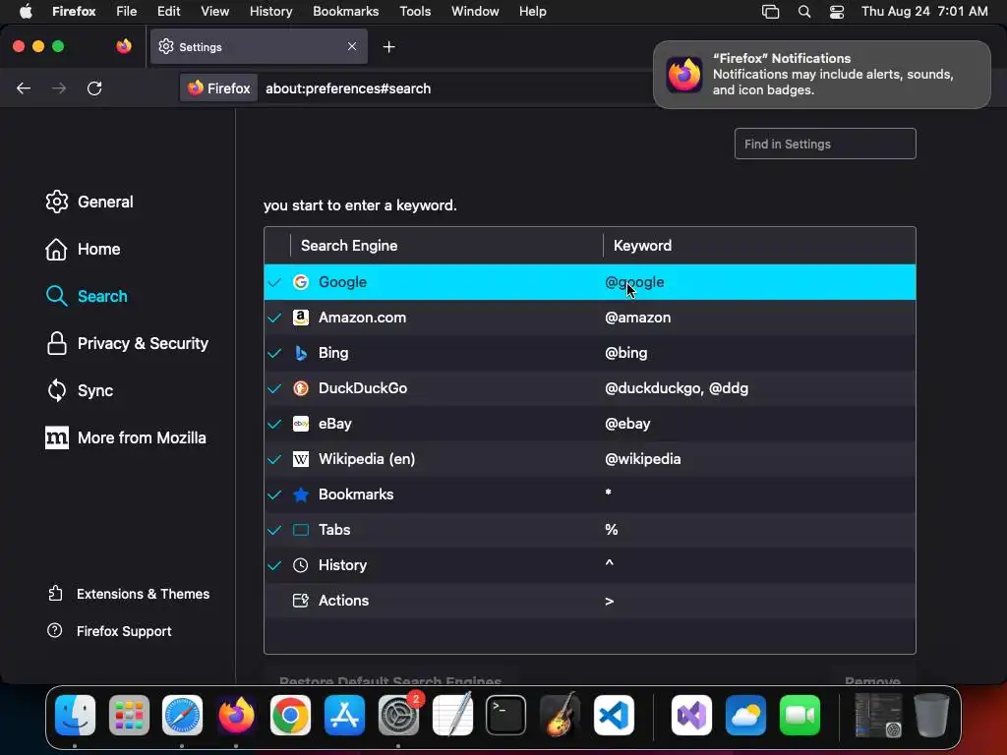Open Terminal from the Dock
Screen dimensions: 1007x755
506,716
